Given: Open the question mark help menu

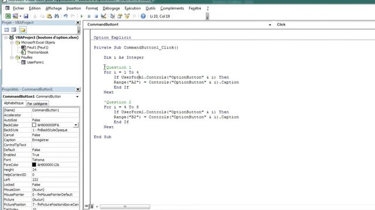Looking at the screenshot, I should coord(207,8).
